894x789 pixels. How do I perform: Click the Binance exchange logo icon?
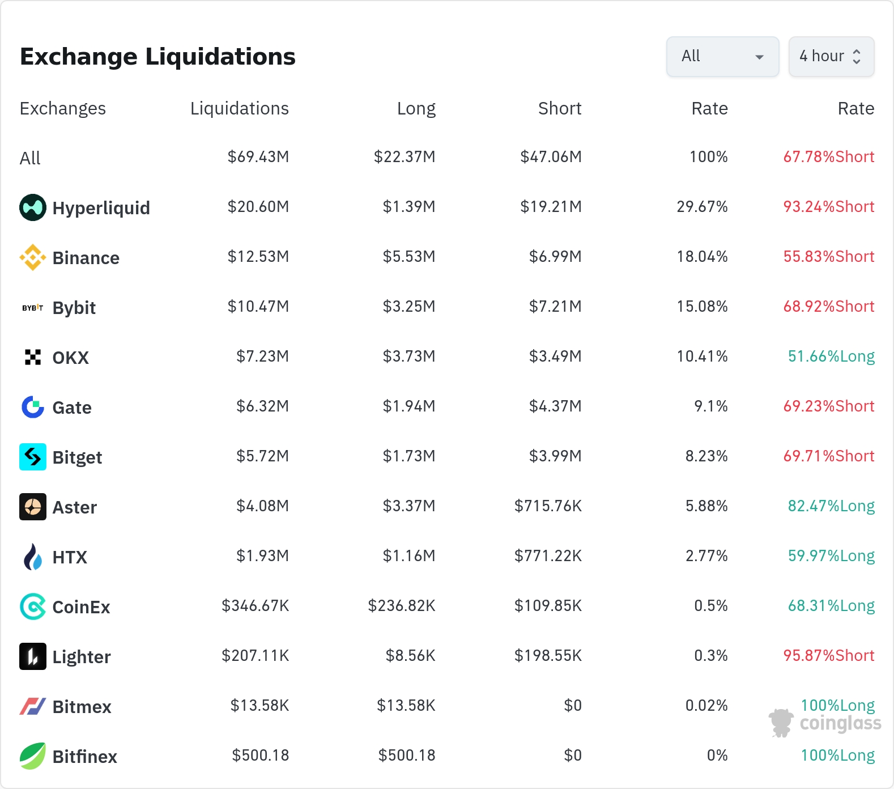pos(33,257)
